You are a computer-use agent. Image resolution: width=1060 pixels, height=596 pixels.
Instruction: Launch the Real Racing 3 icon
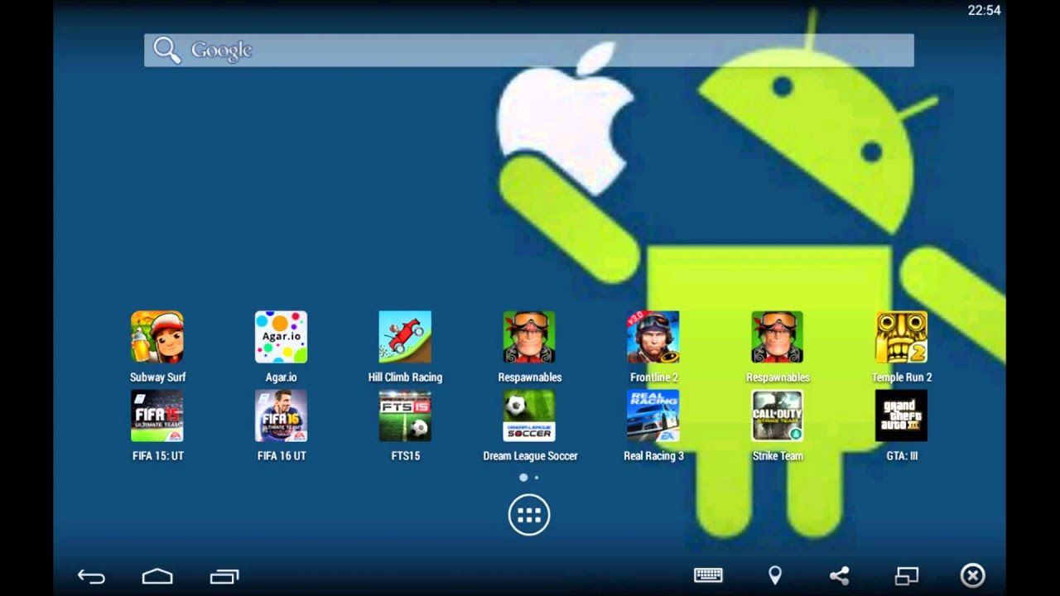(653, 416)
